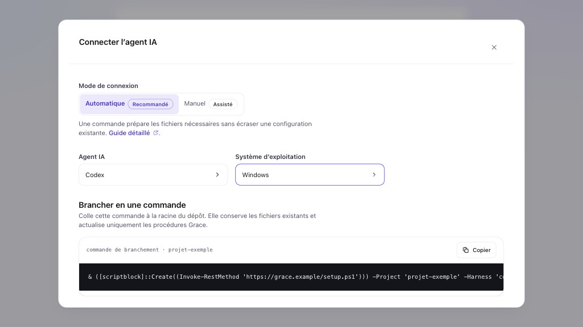Click the commande de branchement caption
Viewport: 583px width, 327px height.
150,250
